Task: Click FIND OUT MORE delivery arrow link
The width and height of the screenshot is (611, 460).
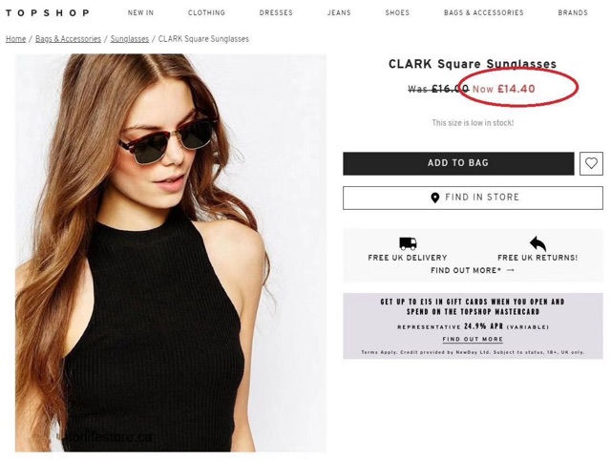Action: click(473, 270)
